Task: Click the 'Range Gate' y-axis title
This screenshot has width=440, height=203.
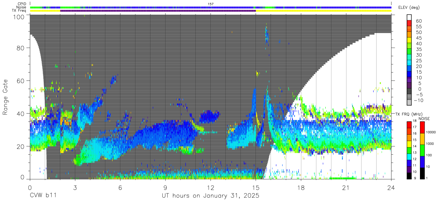Action: [x=5, y=97]
